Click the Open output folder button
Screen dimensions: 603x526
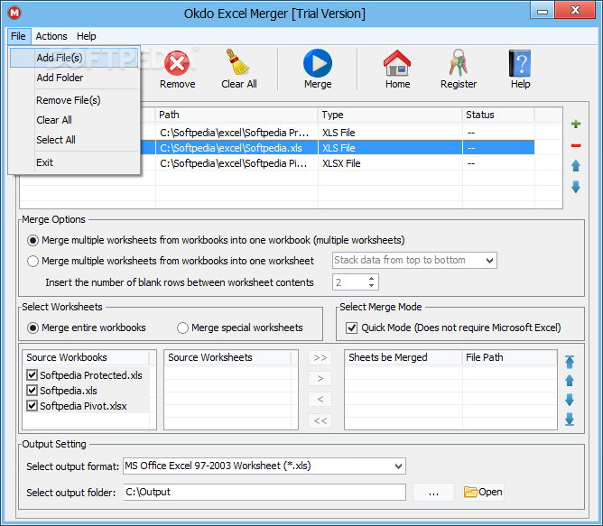[x=483, y=492]
